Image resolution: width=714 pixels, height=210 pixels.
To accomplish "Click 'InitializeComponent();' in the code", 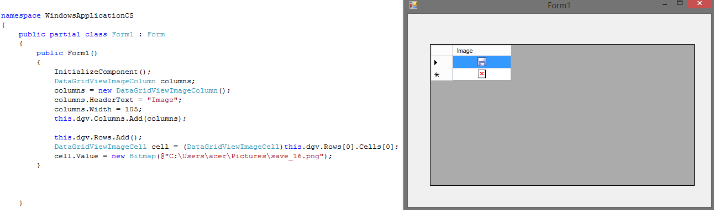I will coord(103,72).
